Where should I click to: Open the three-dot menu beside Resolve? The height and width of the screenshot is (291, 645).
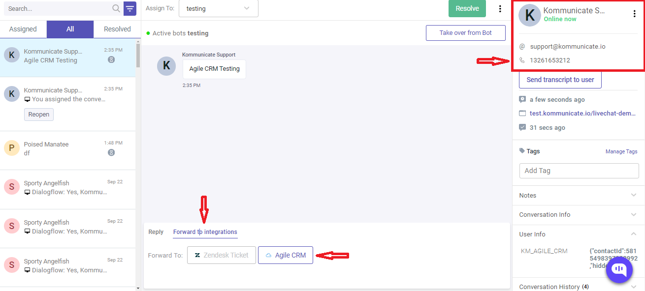(x=500, y=8)
